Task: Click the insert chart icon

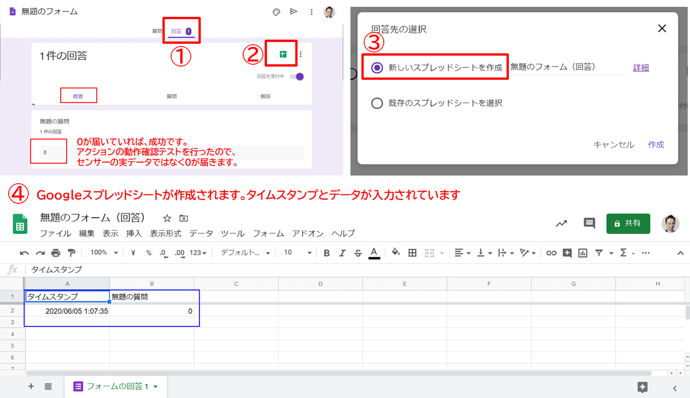Action: (582, 253)
